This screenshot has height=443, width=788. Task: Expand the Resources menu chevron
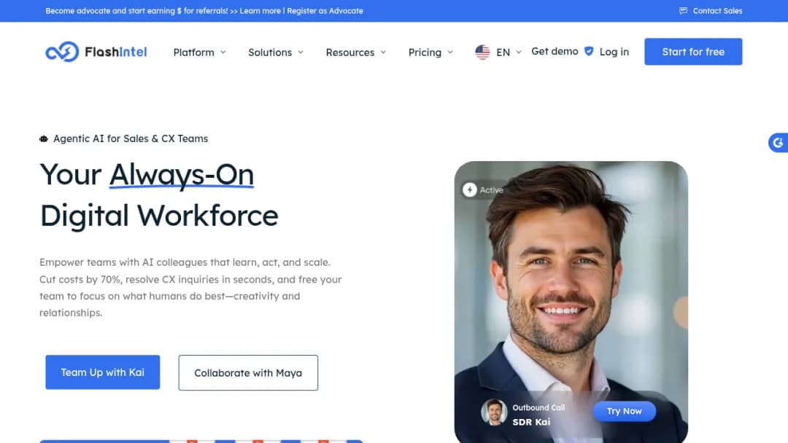click(383, 52)
